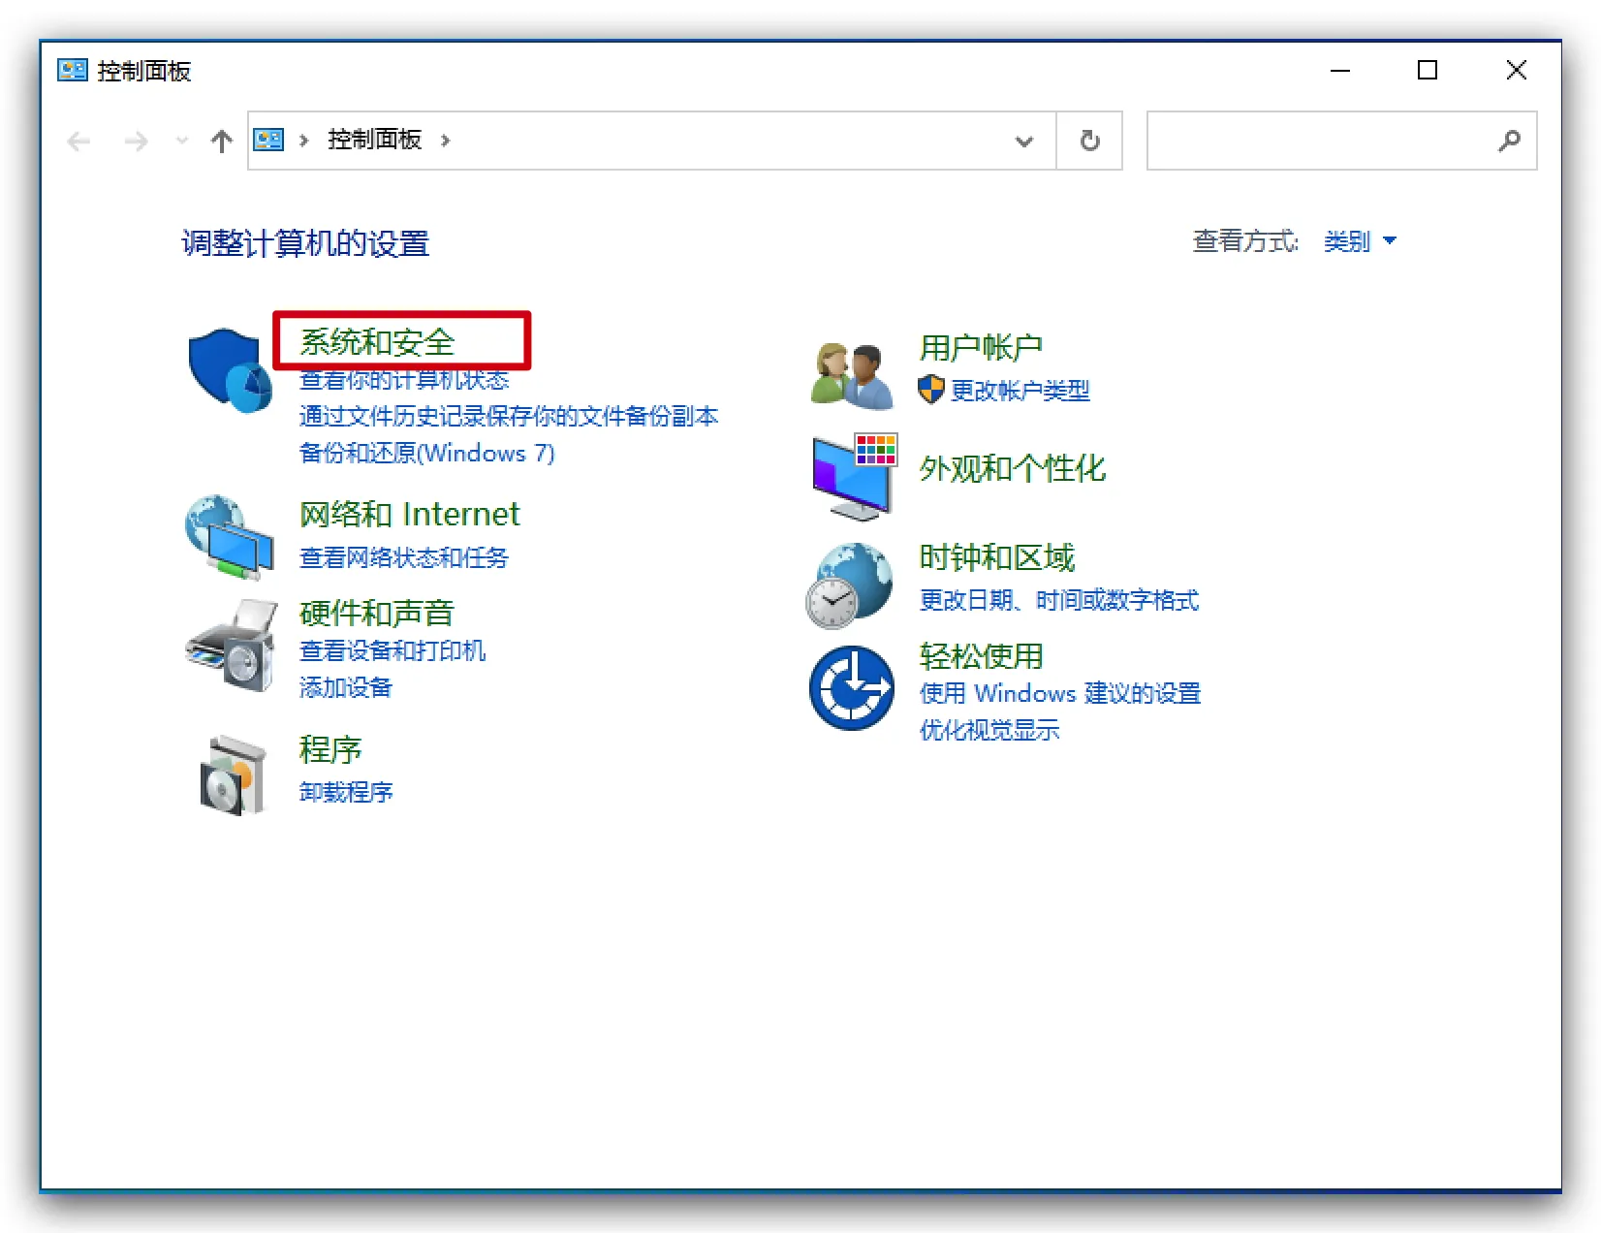Viewport: 1601px width, 1233px height.
Task: Click the Network and Internet globe icon
Action: click(230, 537)
